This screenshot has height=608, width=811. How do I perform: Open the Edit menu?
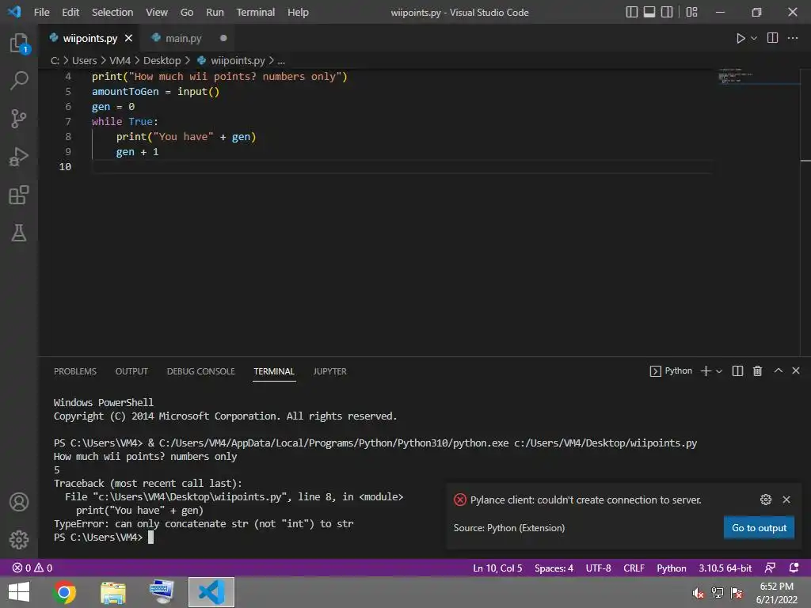point(70,12)
